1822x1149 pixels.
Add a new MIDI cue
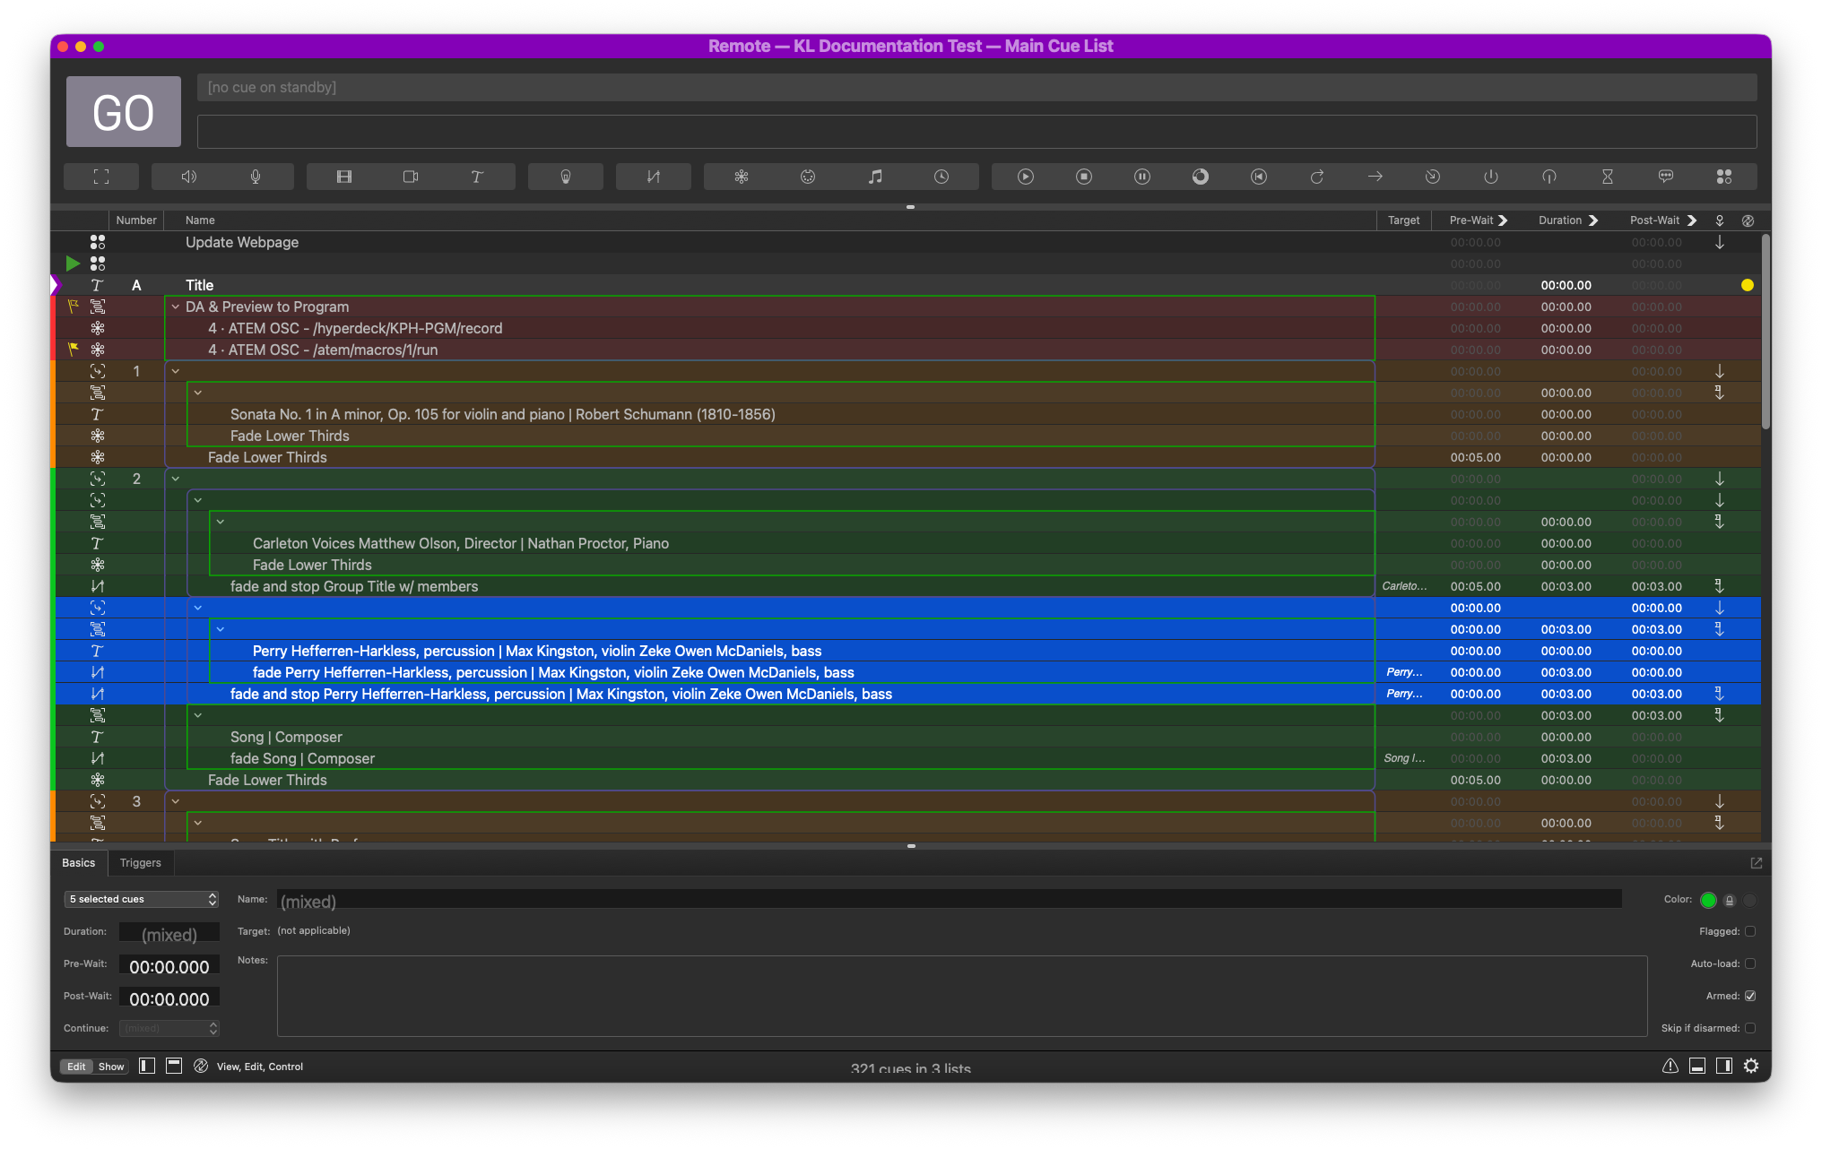808,177
